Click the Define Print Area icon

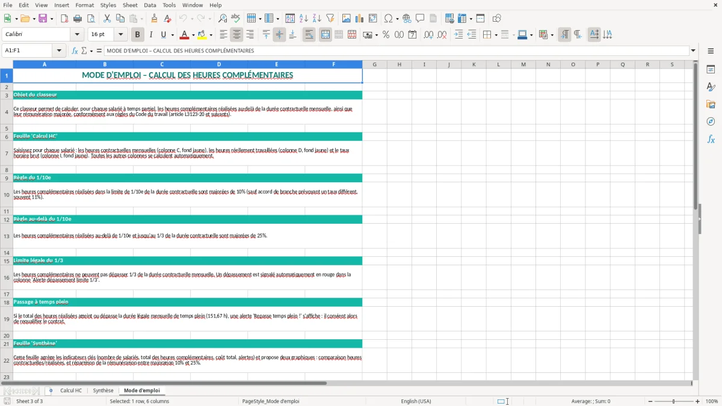[448, 19]
